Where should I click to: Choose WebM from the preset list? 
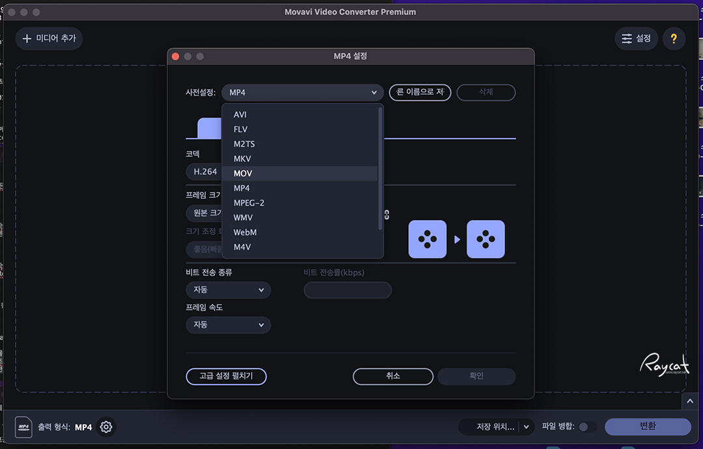coord(299,232)
